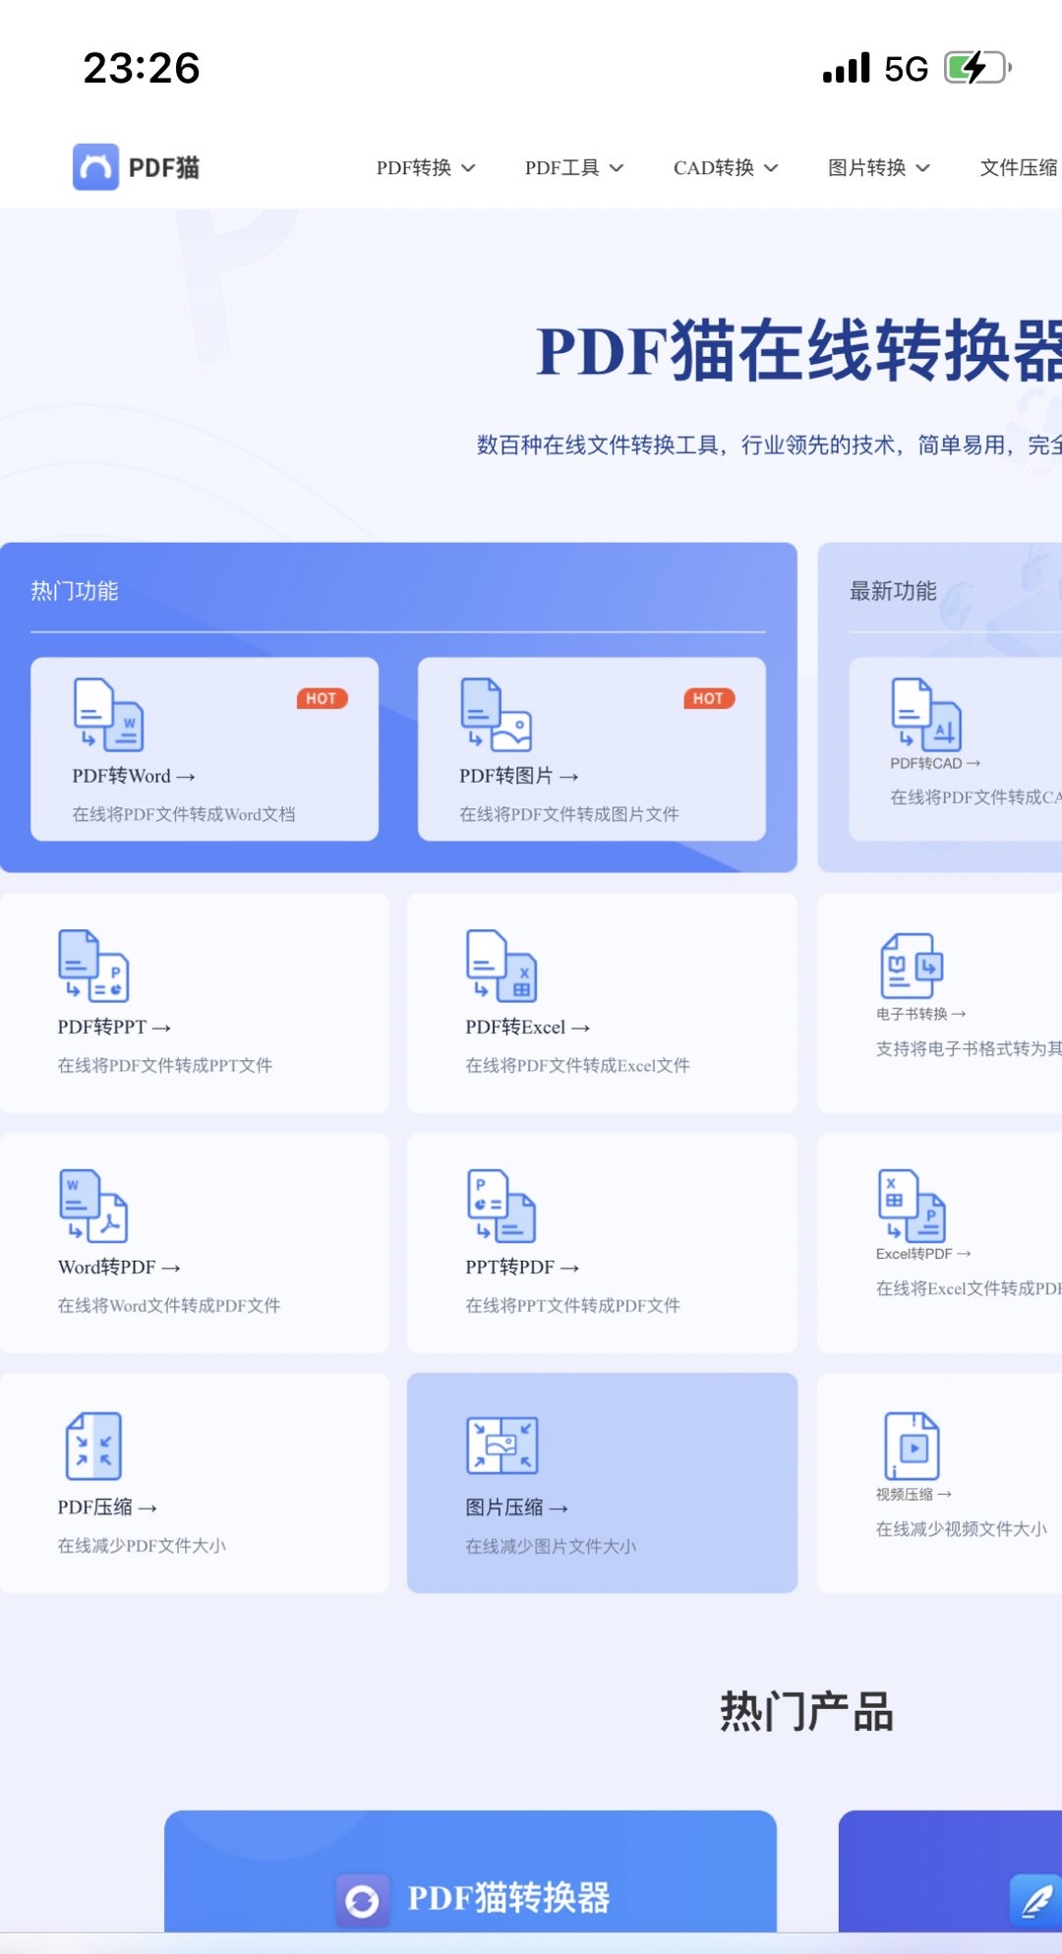Expand the PDF工具 dropdown chevron
Viewport: 1062px width, 1954px height.
[617, 168]
